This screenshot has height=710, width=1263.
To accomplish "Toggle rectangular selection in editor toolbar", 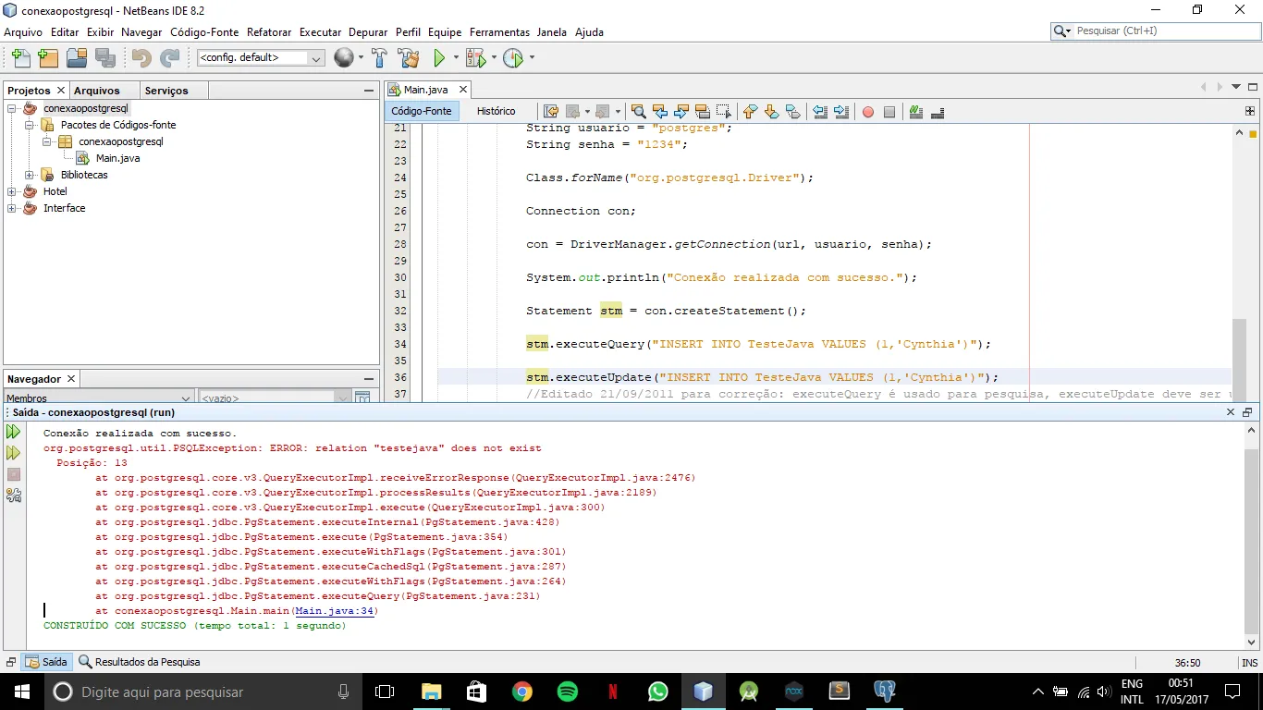I will click(723, 112).
